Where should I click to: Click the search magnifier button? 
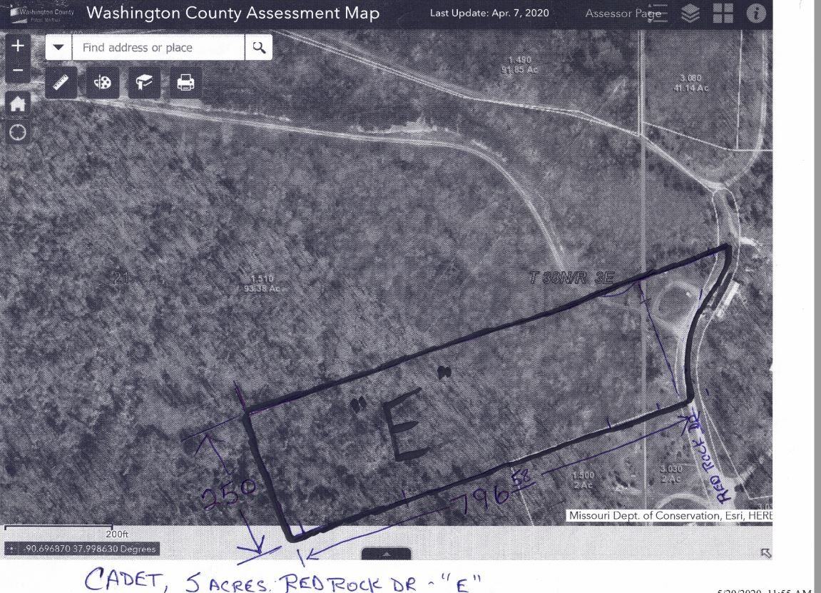tap(259, 48)
